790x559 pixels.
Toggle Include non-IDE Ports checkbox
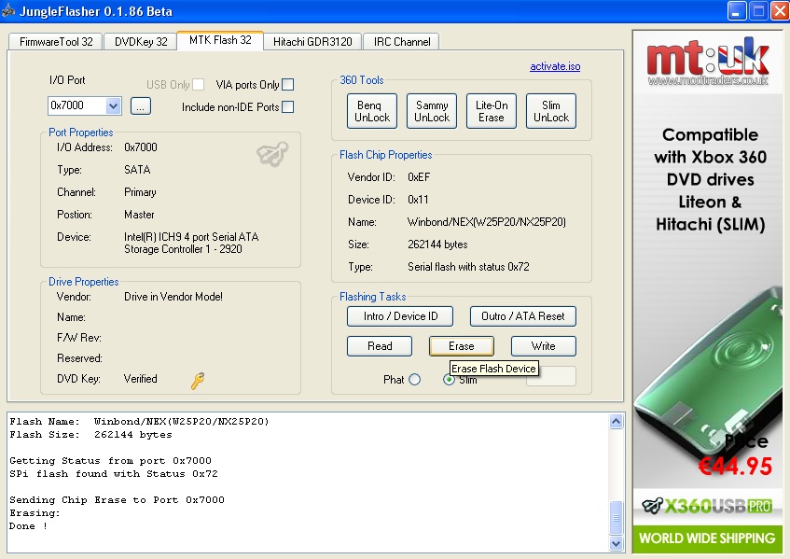click(x=287, y=107)
